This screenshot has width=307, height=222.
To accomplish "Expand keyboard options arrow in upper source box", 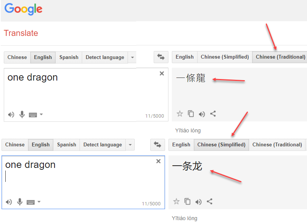I will (41, 115).
